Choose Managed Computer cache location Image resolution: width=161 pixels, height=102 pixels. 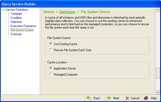(51, 75)
